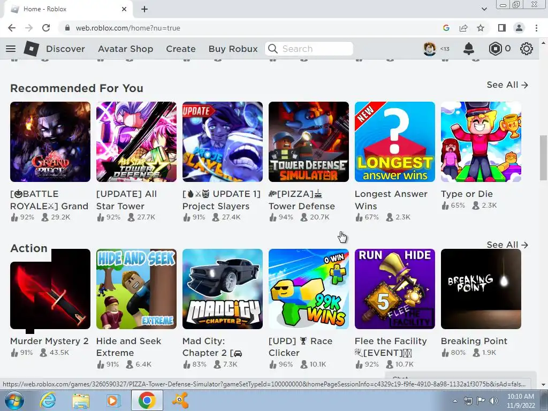Screen dimensions: 548x411
Task: Open Flee the Facility thumbnail
Action: (x=395, y=289)
